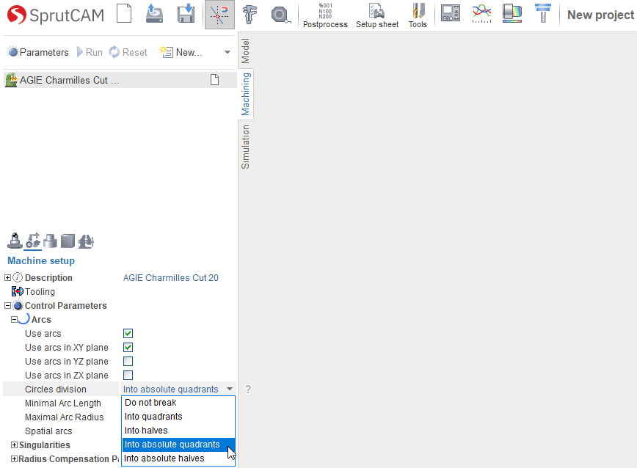Choose Into absolute quadrants option
The height and width of the screenshot is (468, 637).
click(x=178, y=445)
